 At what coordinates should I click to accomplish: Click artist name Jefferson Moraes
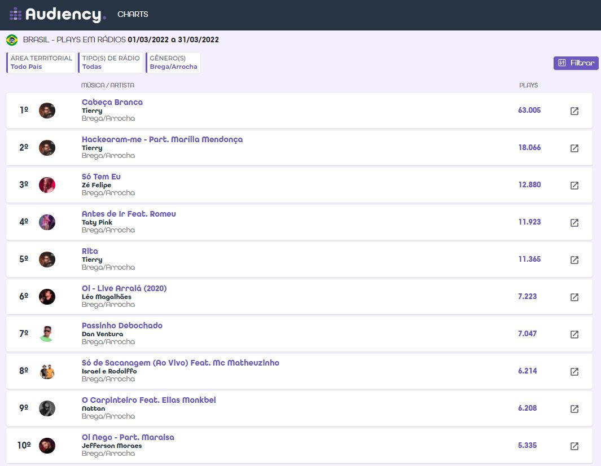[x=112, y=445]
